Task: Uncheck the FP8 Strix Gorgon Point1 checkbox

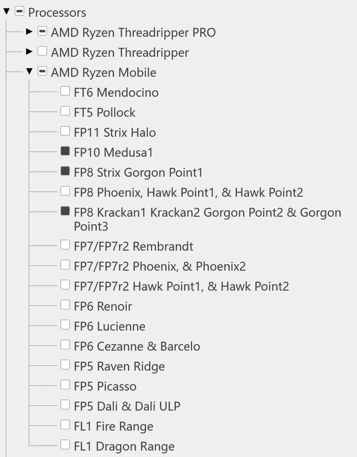Action: [x=65, y=171]
